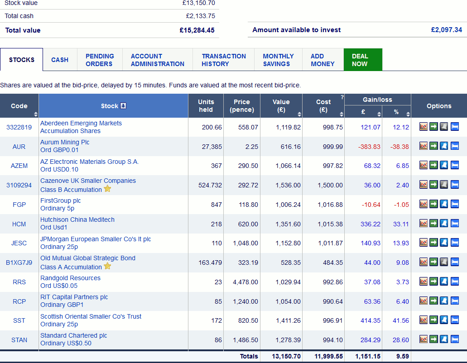Image resolution: width=467 pixels, height=363 pixels.
Task: Open the Hutchison China Meditech link
Action: tap(77, 224)
